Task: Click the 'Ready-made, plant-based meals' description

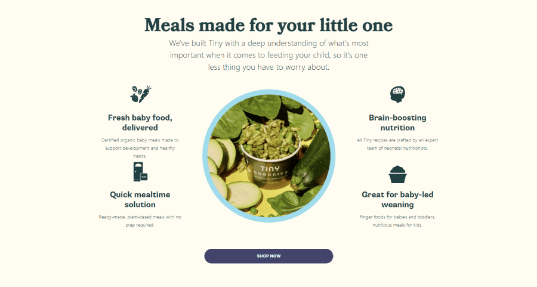Action: (x=140, y=221)
